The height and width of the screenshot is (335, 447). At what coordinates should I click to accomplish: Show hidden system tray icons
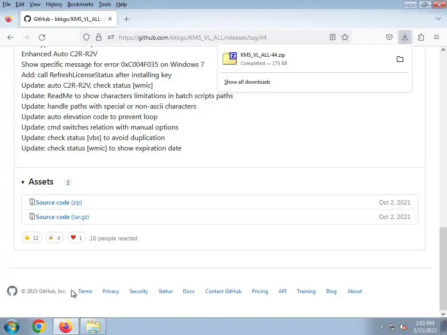pos(382,327)
